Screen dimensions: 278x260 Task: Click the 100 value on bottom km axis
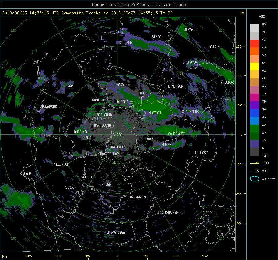point(175,256)
